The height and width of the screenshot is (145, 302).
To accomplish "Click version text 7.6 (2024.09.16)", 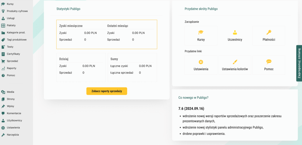I will coord(191,109).
